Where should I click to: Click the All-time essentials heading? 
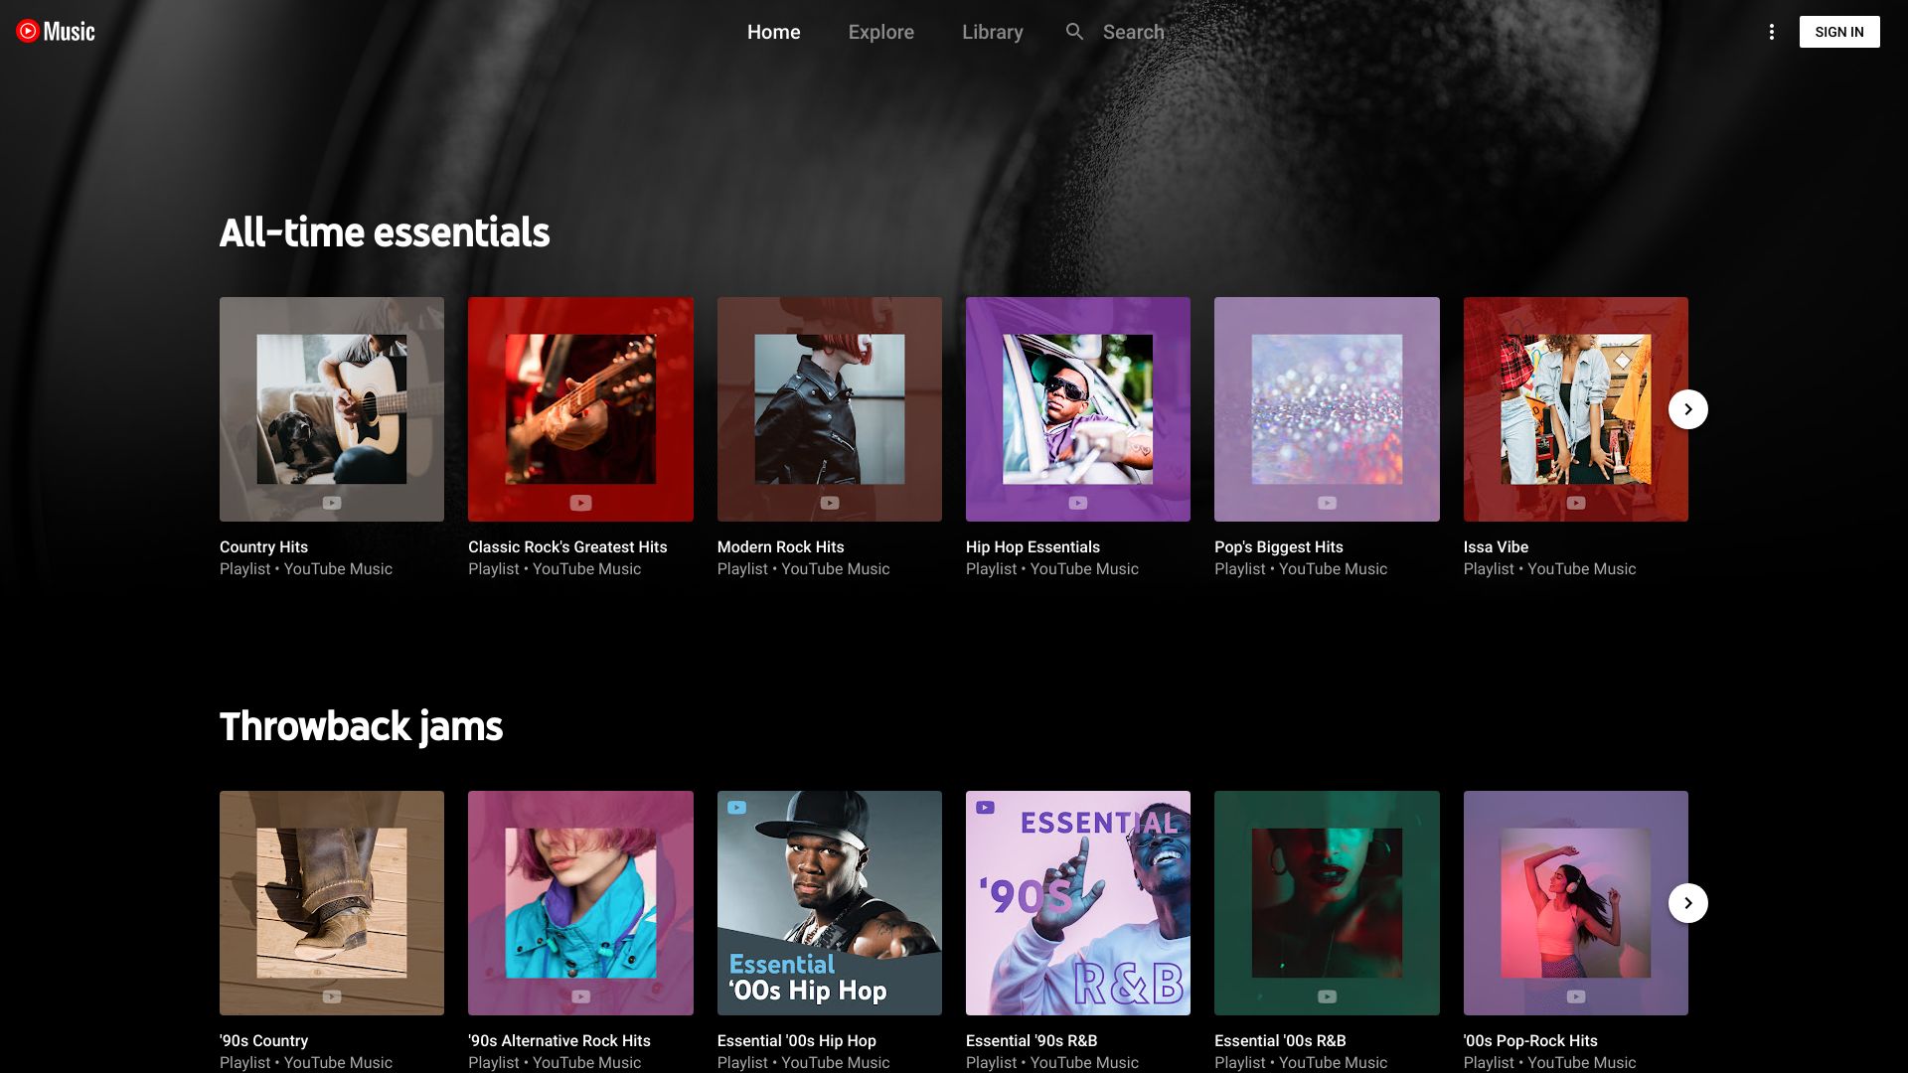coord(385,232)
